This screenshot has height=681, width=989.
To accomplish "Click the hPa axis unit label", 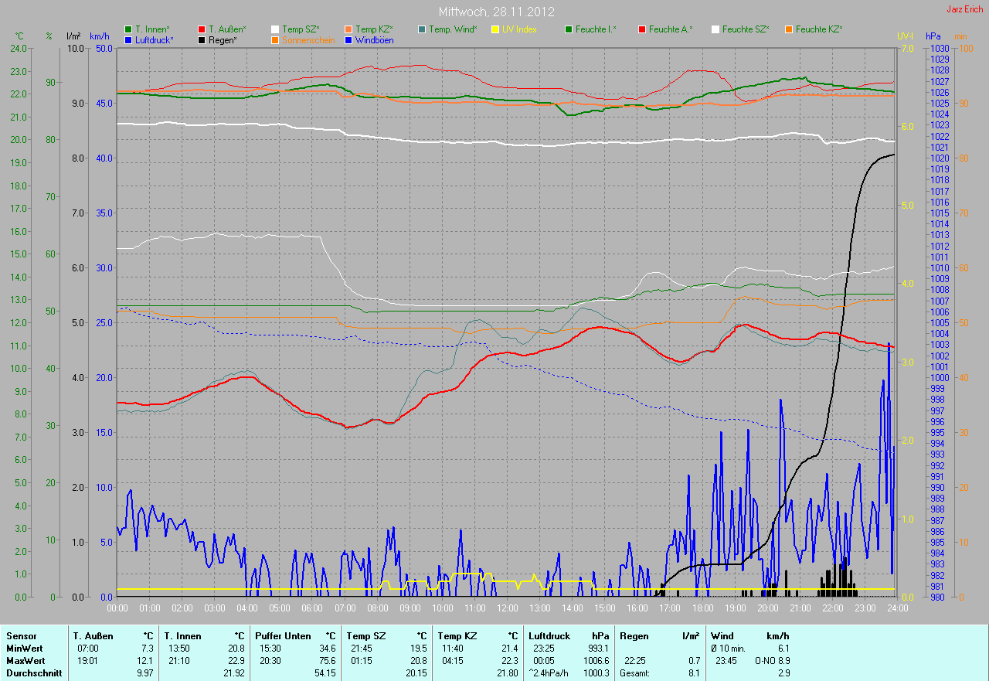I will pos(934,36).
